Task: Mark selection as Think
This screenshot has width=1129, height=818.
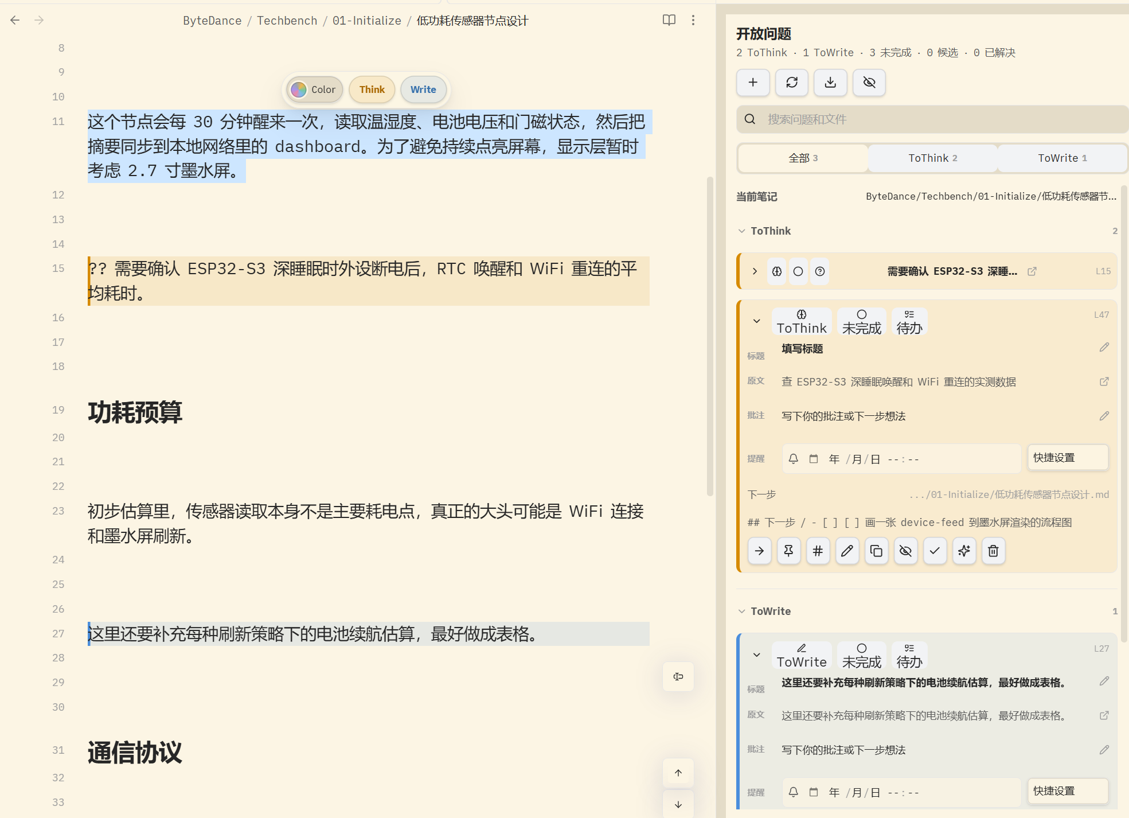Action: (x=372, y=89)
